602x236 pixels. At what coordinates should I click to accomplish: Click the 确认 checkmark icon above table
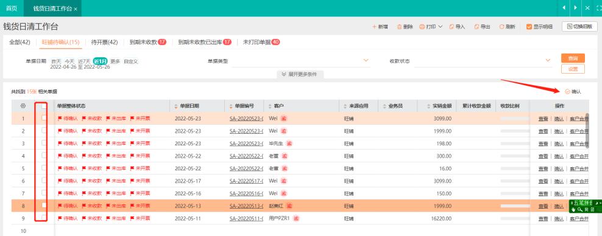(567, 92)
